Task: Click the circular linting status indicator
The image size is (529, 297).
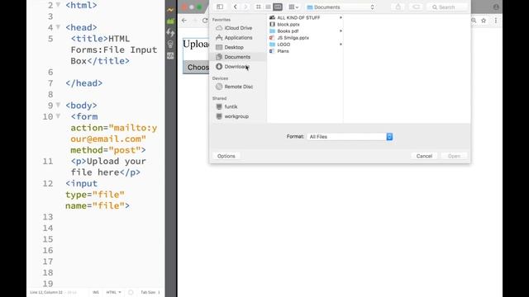Action: [131, 292]
